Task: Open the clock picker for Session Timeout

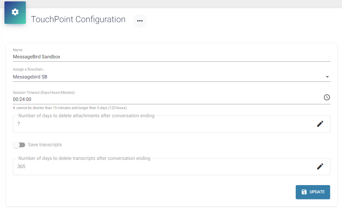Action: pyautogui.click(x=327, y=97)
